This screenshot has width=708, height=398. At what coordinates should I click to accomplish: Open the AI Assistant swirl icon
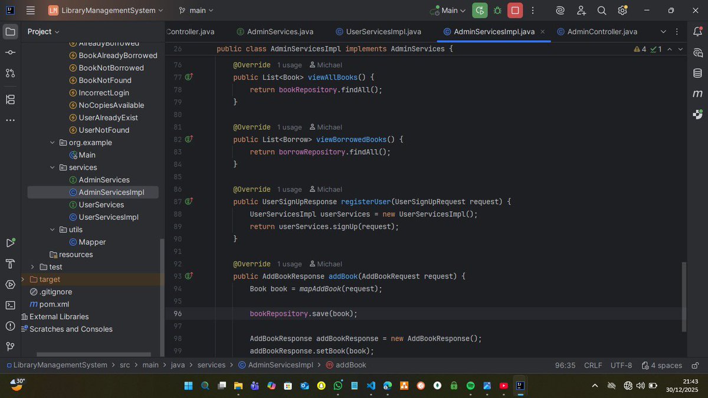point(560,10)
